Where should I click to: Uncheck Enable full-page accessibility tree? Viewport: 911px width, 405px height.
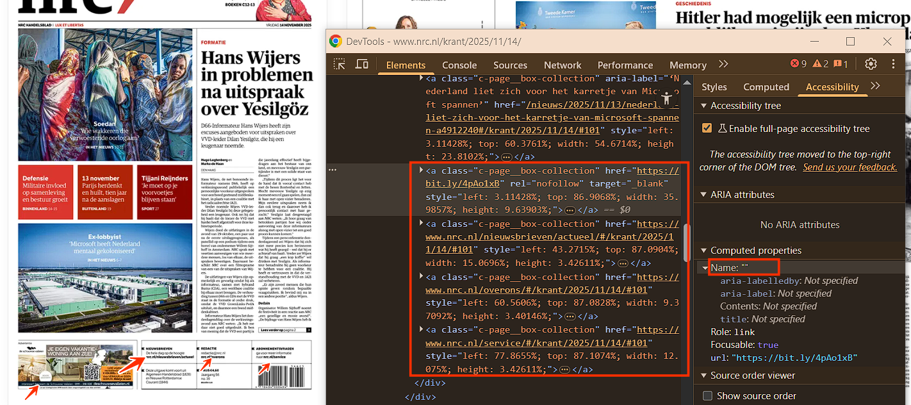point(707,128)
